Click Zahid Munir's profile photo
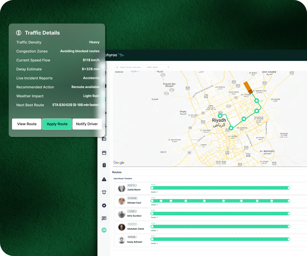Viewport: 307px width, 256px height. point(122,188)
